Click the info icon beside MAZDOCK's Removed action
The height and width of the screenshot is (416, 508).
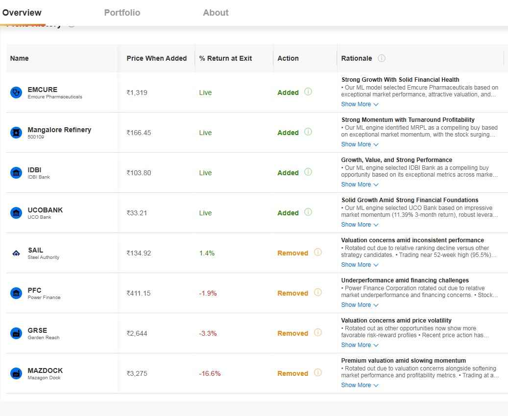[x=317, y=373]
